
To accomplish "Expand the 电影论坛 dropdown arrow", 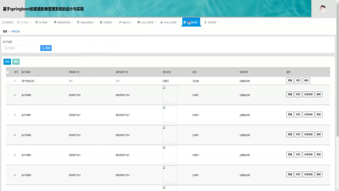I will click(133, 22).
